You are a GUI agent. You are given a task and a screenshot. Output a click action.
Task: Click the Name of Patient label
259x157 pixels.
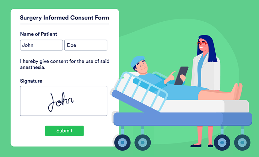click(39, 34)
